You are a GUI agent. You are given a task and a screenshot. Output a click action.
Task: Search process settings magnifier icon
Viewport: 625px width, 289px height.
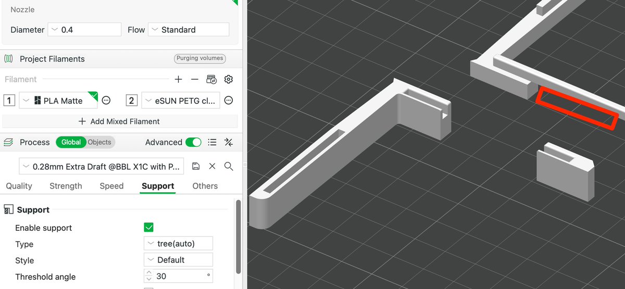(x=228, y=166)
